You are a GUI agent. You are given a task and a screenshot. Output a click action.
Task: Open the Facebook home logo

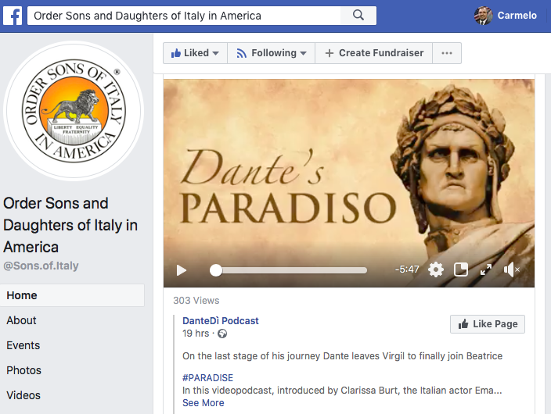point(13,16)
